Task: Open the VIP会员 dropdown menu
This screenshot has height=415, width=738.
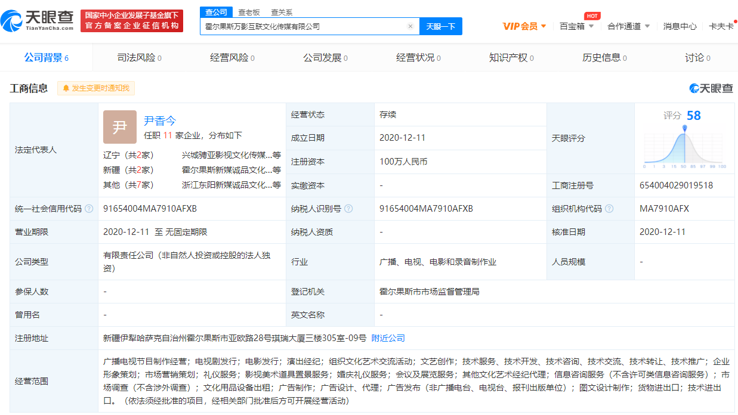Action: coord(524,26)
